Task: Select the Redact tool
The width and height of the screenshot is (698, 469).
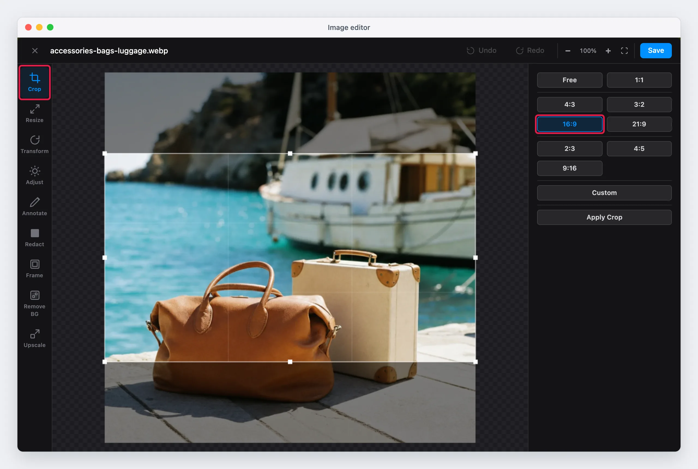Action: click(x=34, y=238)
